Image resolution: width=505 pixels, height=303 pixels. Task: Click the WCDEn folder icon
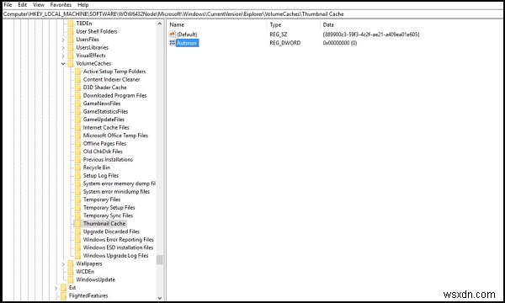pyautogui.click(x=71, y=272)
